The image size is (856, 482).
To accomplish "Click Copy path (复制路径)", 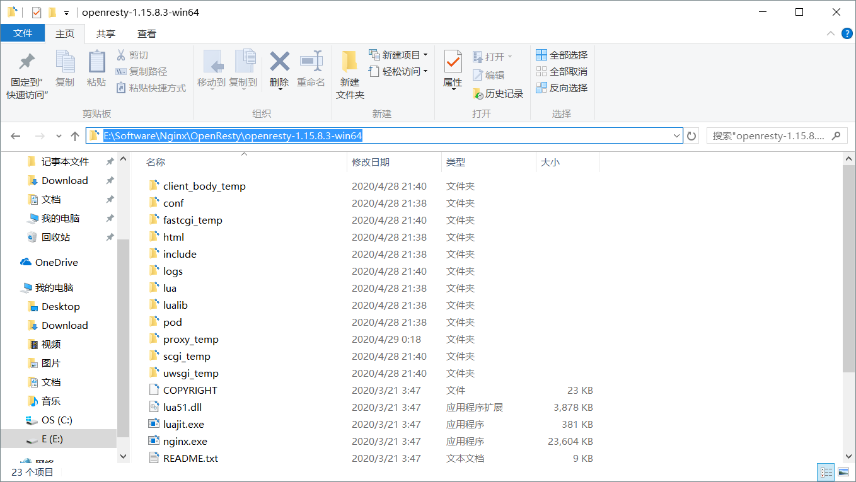I will [141, 72].
